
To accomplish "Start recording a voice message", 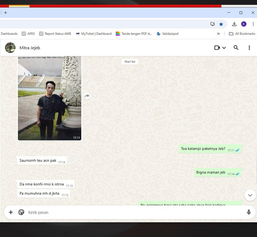I will [249, 212].
